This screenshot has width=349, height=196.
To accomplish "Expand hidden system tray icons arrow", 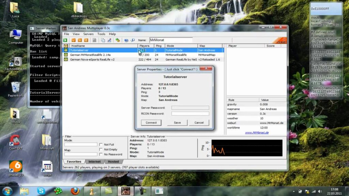I will (x=293, y=191).
